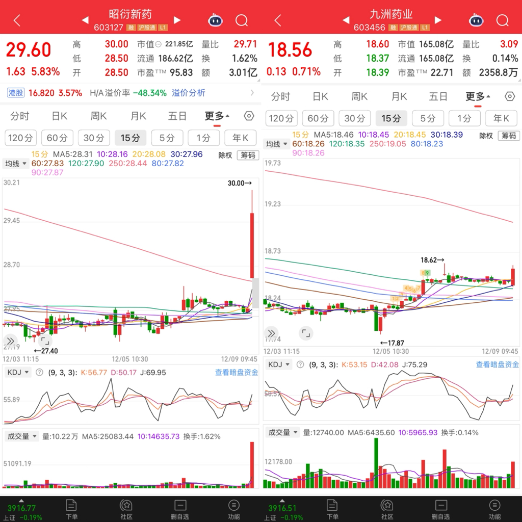Show previous stock before 九洲药业
522x522 pixels.
click(346, 20)
